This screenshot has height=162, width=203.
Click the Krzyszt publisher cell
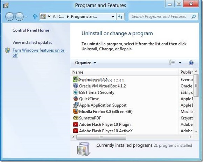coord(187,118)
